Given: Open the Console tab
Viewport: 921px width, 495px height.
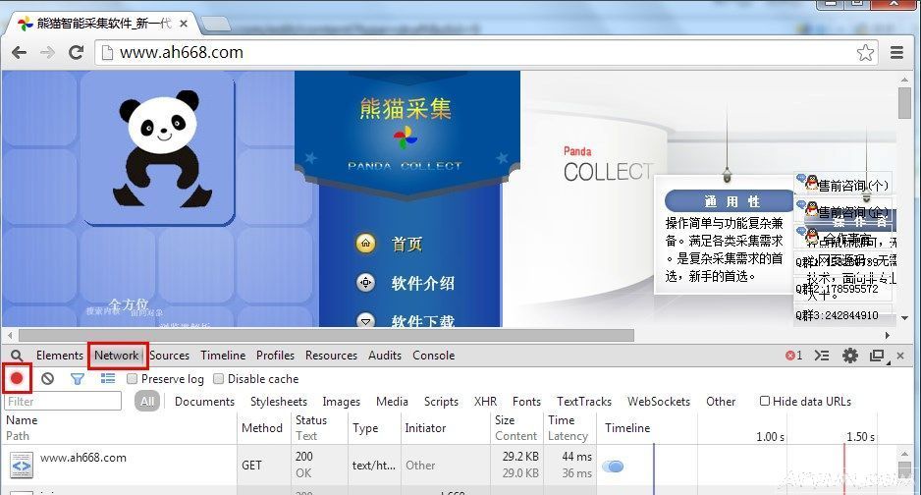Looking at the screenshot, I should tap(433, 356).
